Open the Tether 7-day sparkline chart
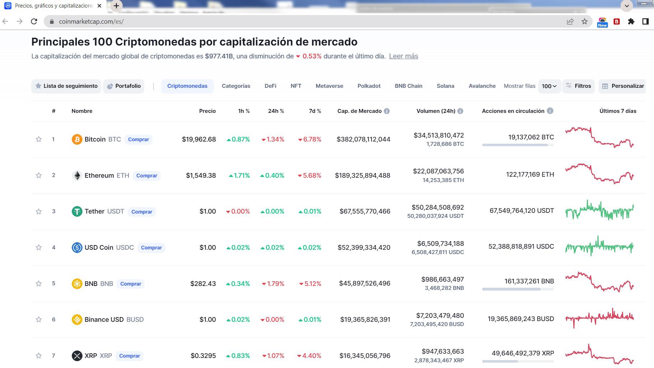This screenshot has width=654, height=368. point(599,210)
